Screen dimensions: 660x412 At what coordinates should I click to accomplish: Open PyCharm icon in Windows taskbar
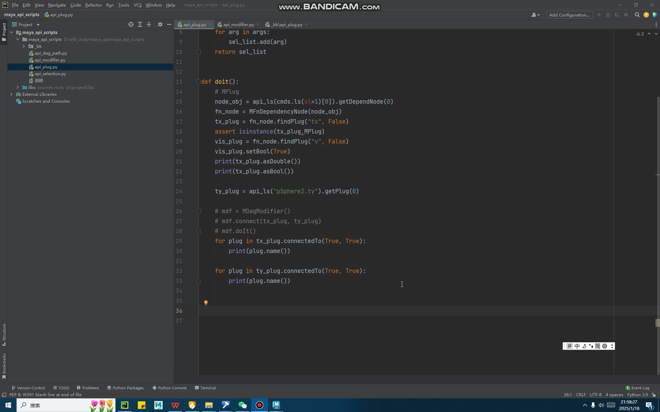point(124,405)
